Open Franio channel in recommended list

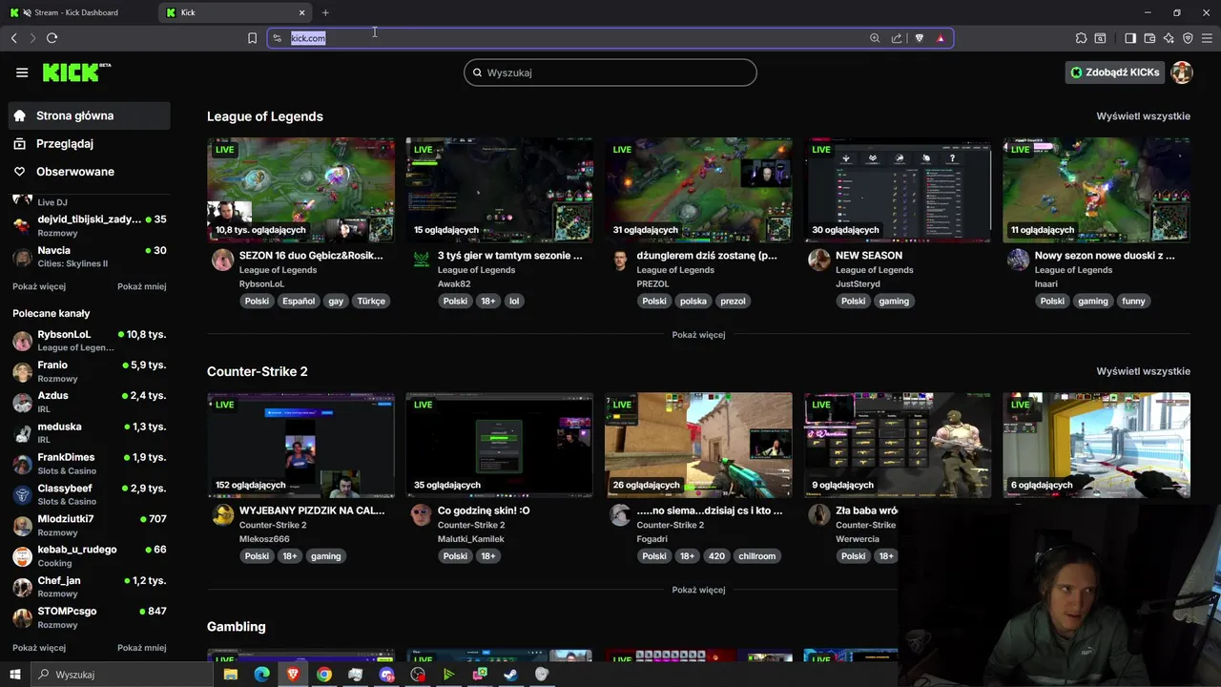click(x=90, y=371)
